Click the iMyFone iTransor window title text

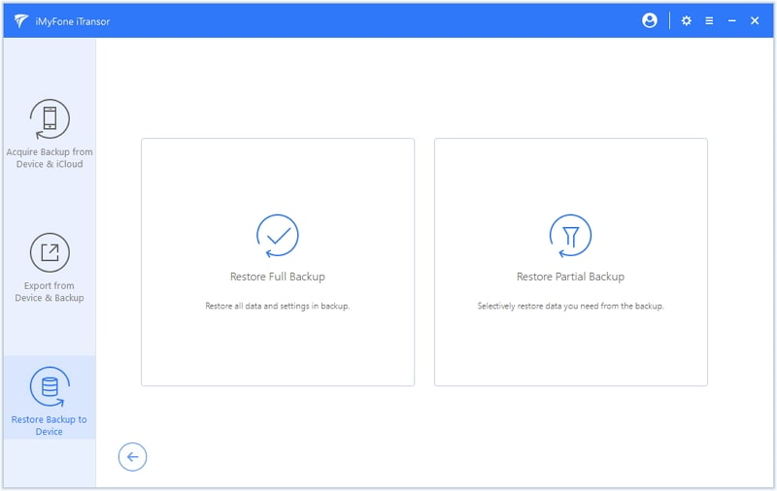(x=74, y=21)
